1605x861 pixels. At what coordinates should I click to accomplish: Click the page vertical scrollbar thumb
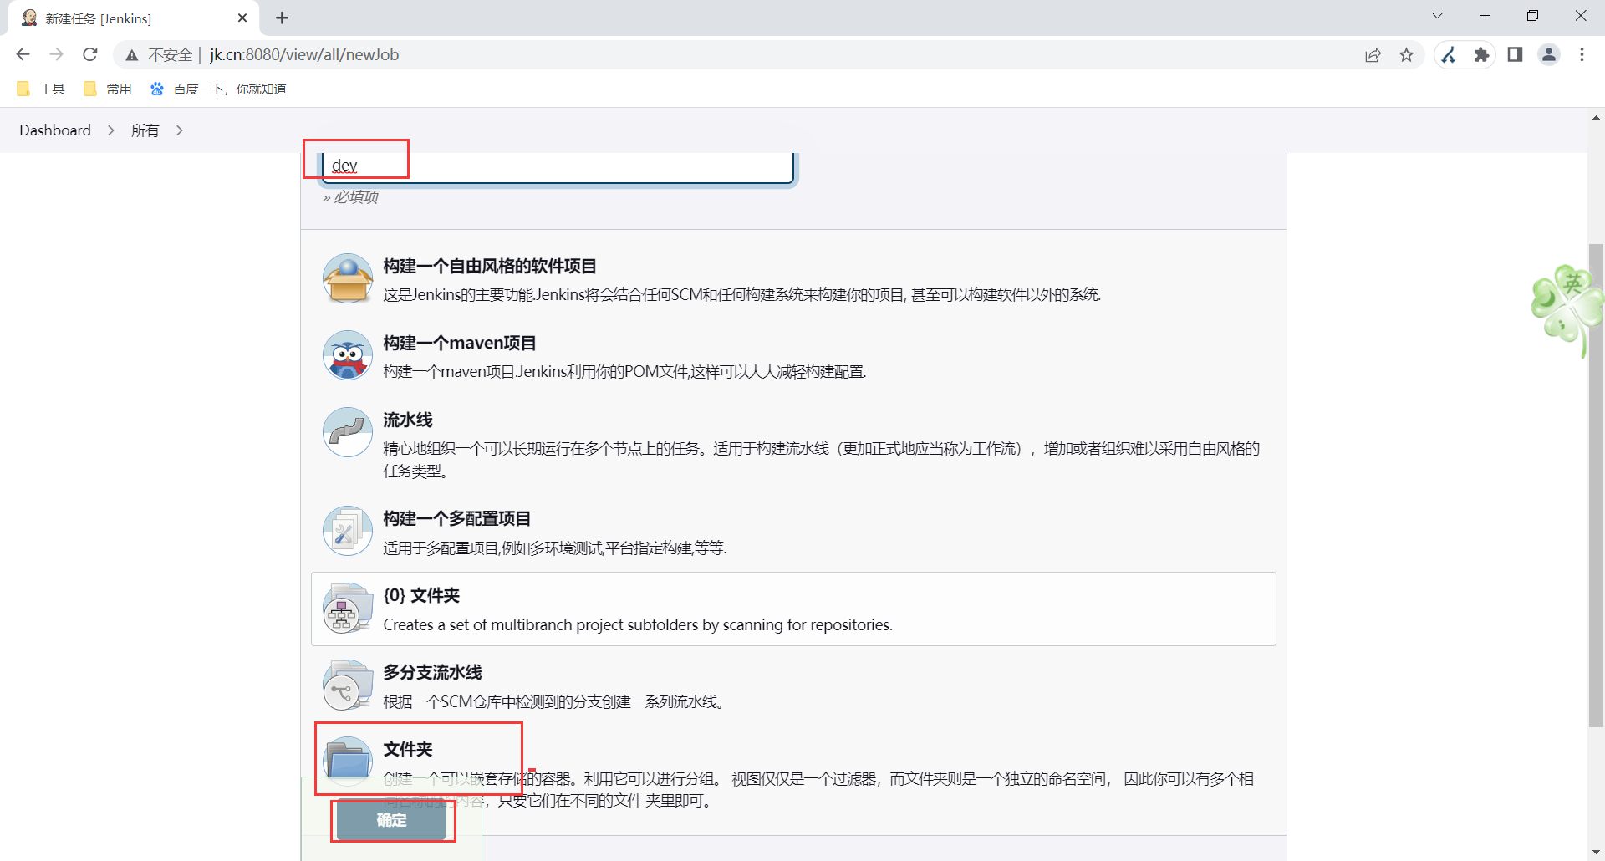tap(1596, 485)
